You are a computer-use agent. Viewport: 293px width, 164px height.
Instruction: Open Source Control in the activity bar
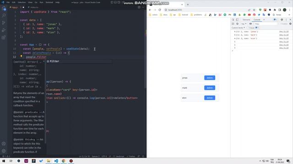coord(4,23)
